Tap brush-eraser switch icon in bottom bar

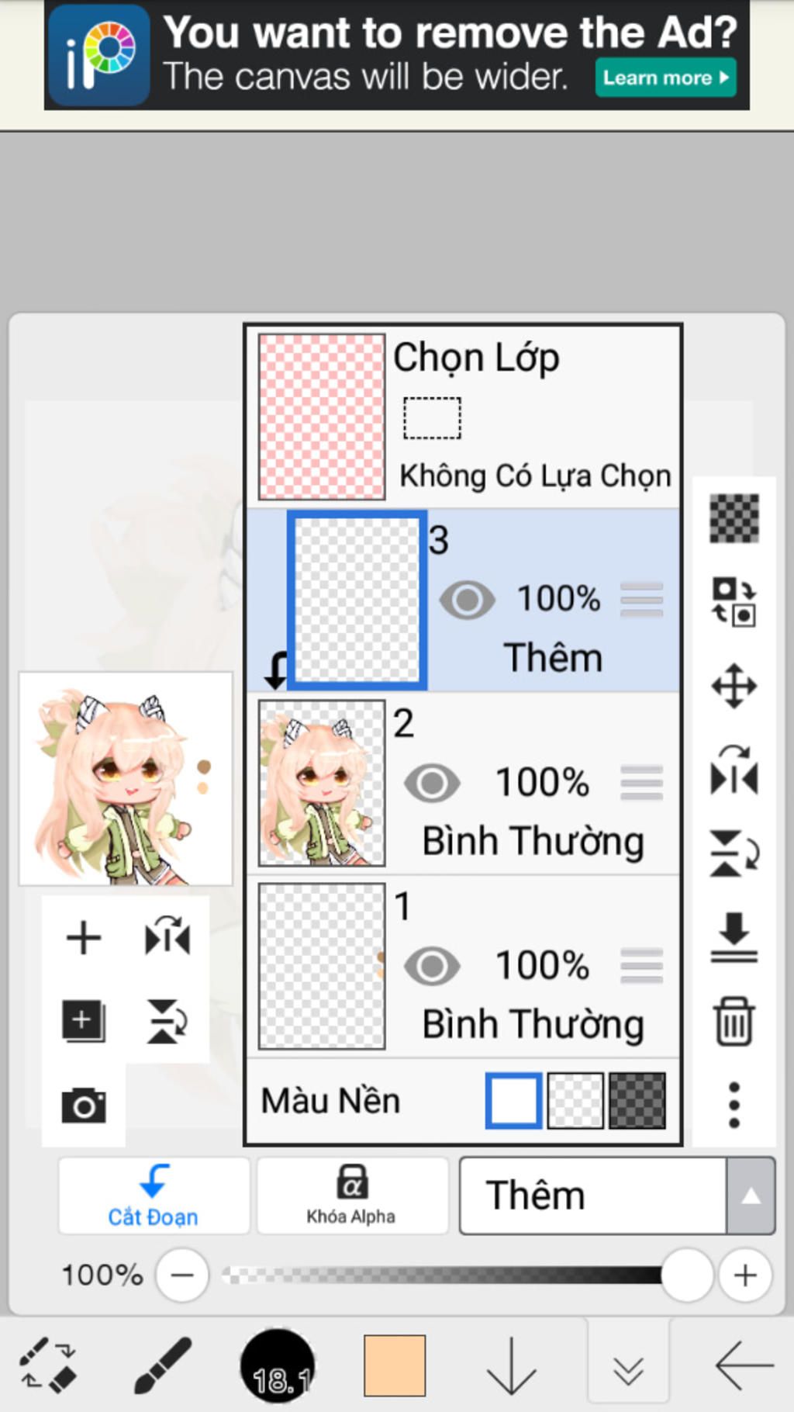(x=48, y=1365)
